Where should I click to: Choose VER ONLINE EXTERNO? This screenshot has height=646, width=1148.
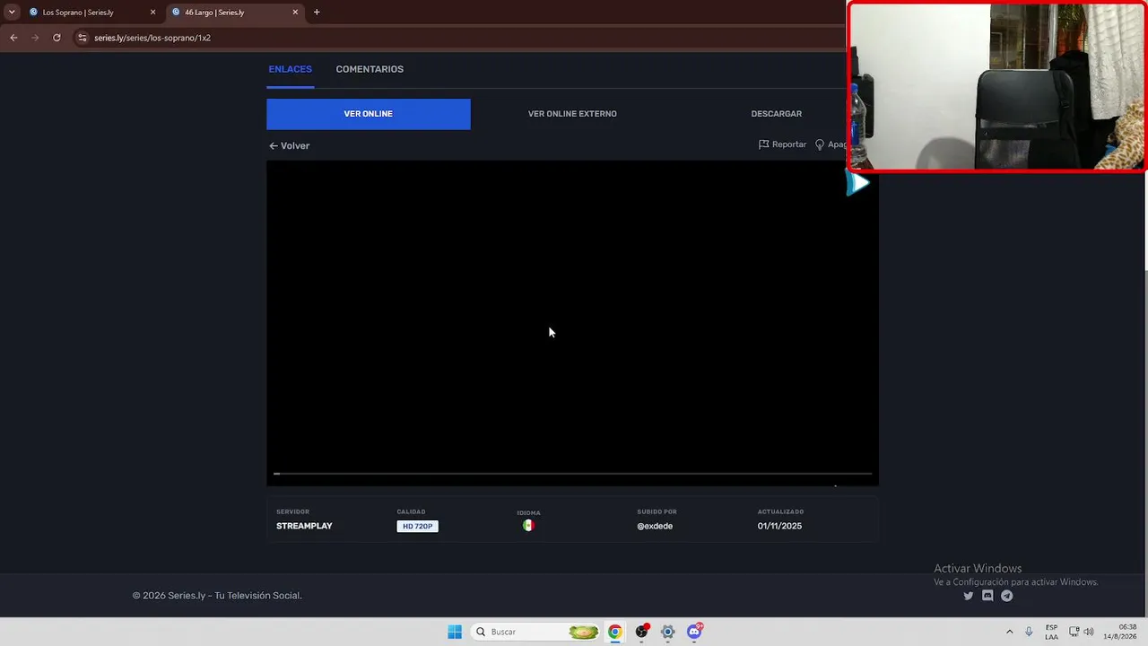572,114
